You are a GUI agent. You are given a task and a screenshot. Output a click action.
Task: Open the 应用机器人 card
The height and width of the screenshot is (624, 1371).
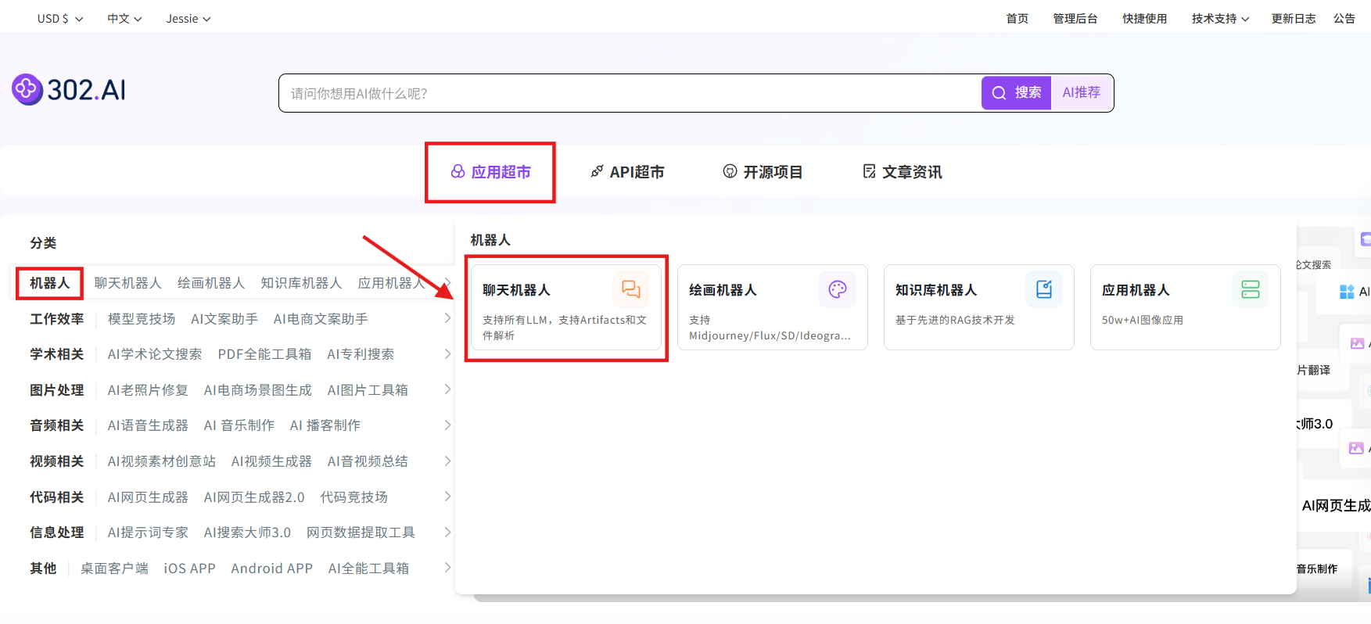(x=1186, y=307)
